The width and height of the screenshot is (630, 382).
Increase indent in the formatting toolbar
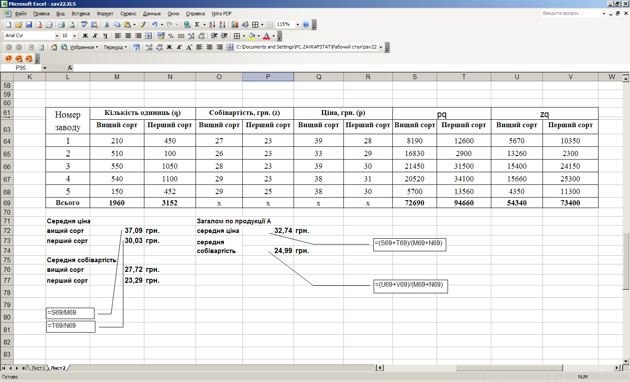224,36
